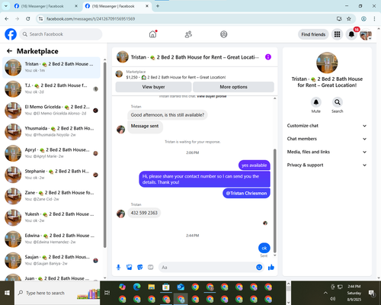Expand Chat members section
Screen dimensions: 381x305
click(327, 139)
